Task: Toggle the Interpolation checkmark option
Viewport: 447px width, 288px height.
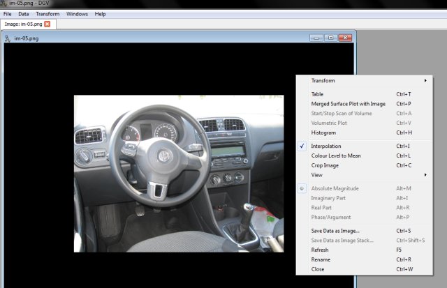Action: coord(325,146)
